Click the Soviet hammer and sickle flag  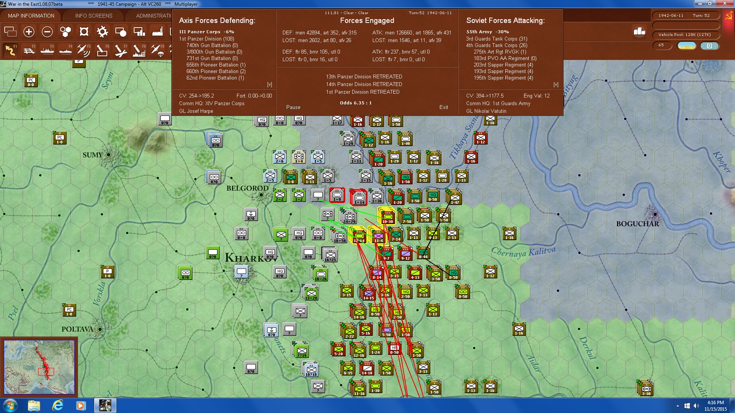[x=728, y=16]
